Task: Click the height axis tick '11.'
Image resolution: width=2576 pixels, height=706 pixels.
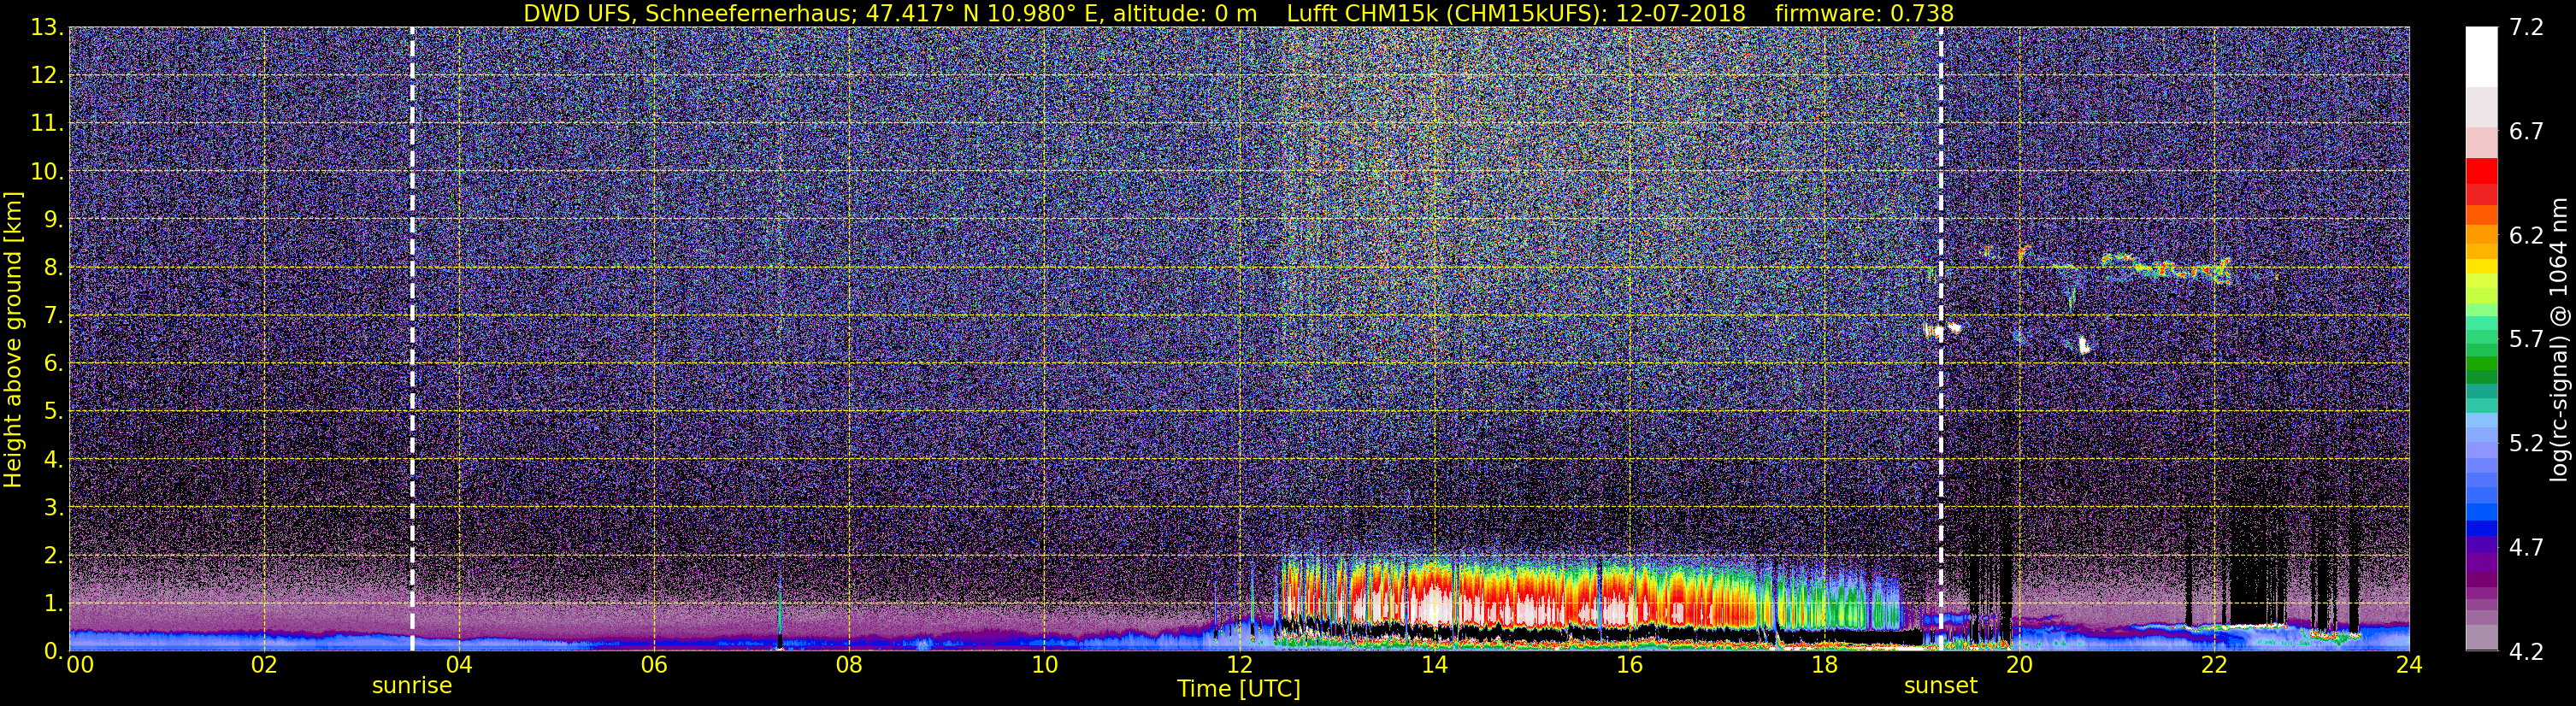Action: [47, 123]
